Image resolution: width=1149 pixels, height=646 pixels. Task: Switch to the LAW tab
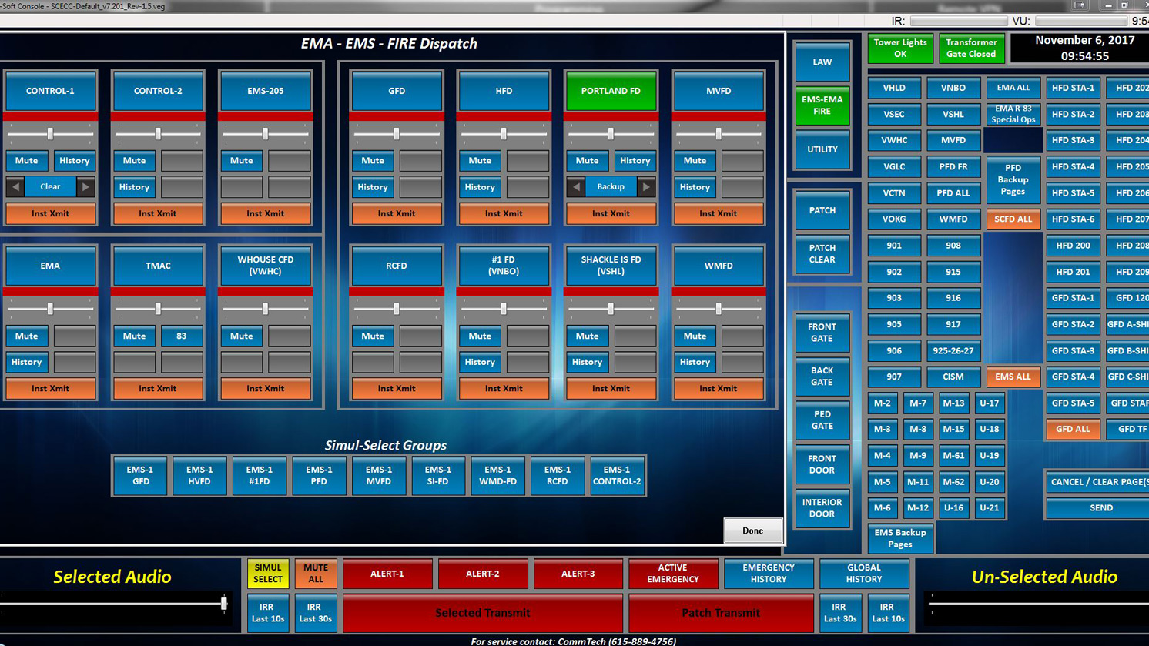tap(822, 62)
